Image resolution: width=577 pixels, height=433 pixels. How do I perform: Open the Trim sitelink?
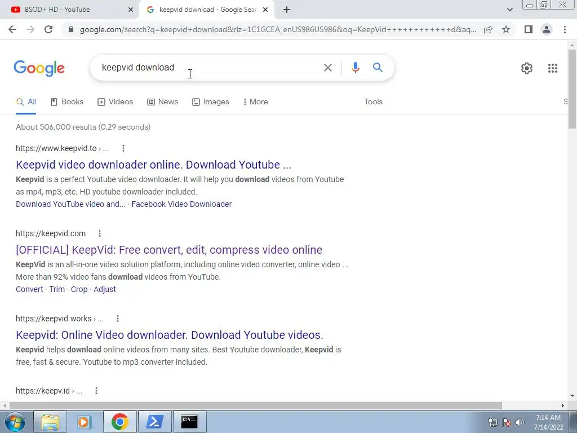tap(57, 289)
